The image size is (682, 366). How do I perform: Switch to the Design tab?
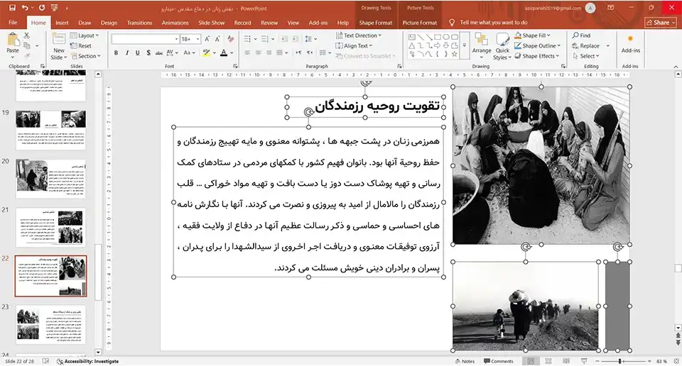[109, 23]
